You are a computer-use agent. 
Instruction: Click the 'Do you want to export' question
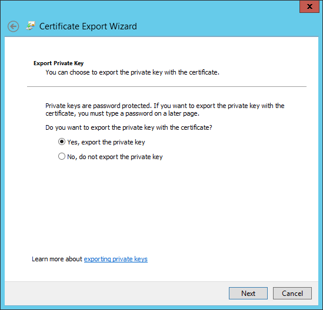point(129,127)
